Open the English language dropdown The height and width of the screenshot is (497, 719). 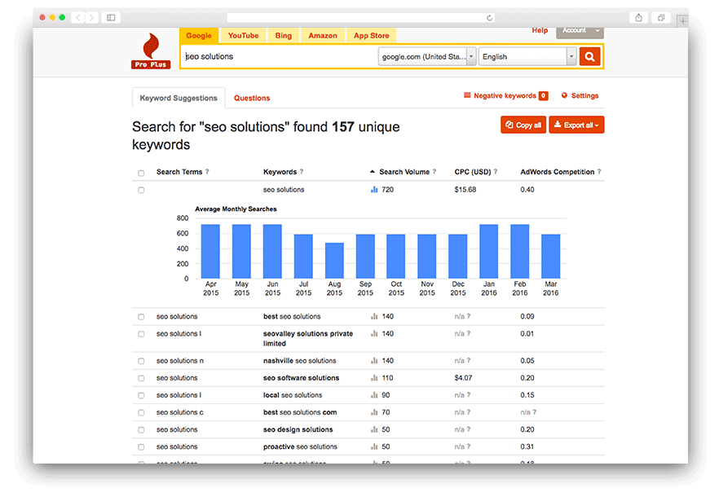[x=526, y=57]
